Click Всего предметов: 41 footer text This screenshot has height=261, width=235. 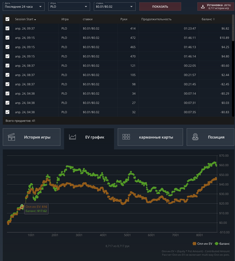pos(20,121)
